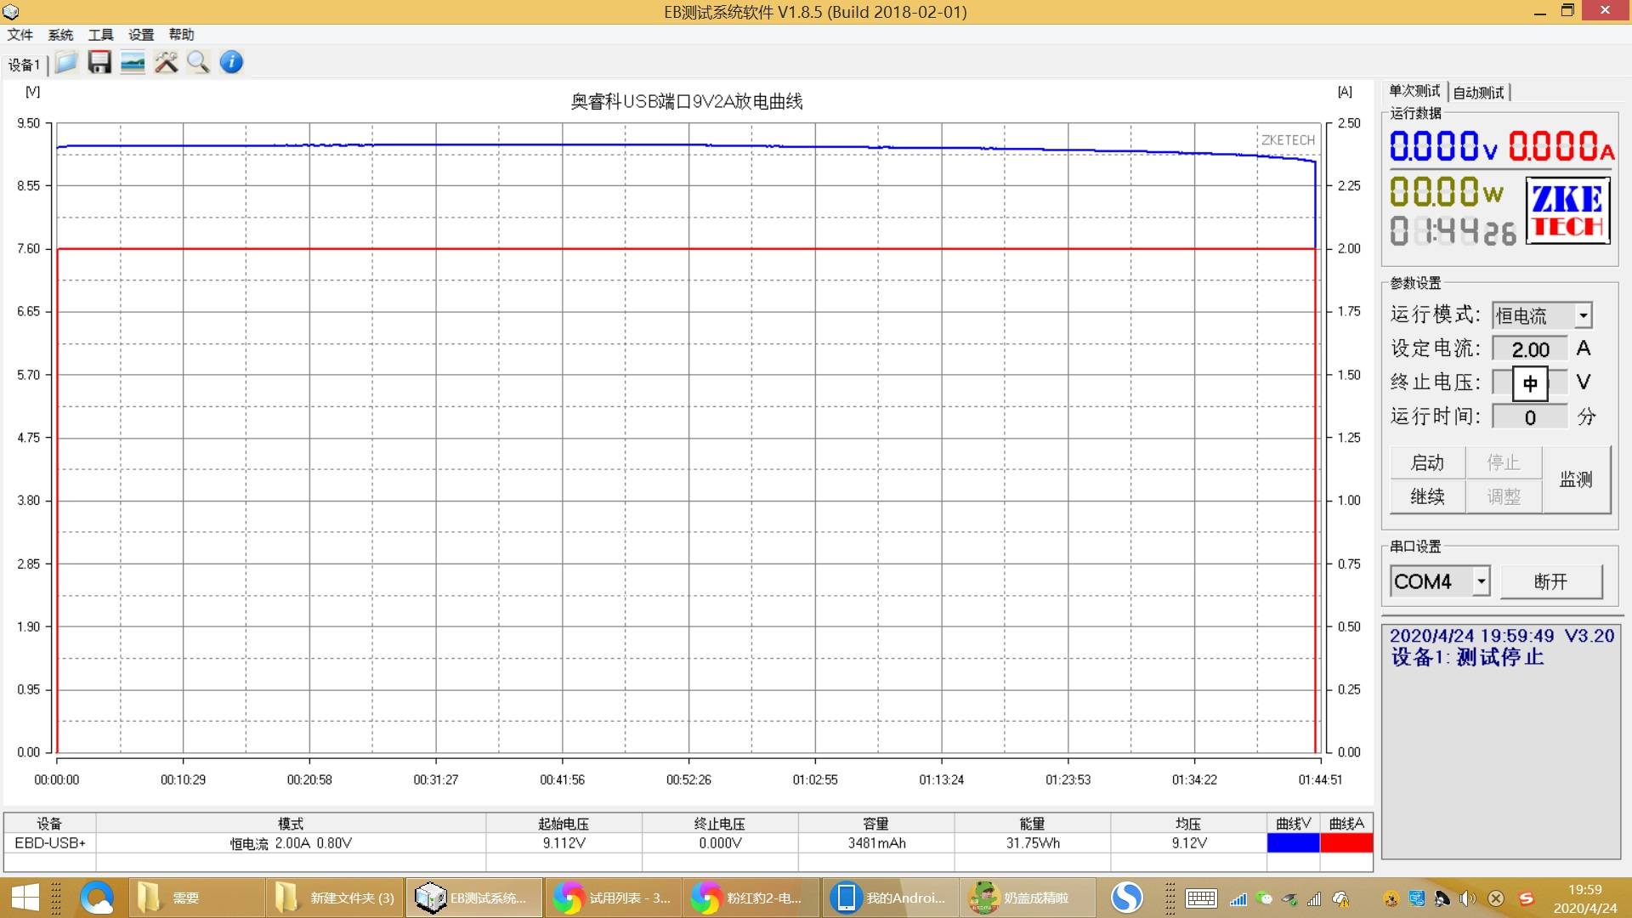This screenshot has height=918, width=1632.
Task: Switch to 试用列表 browser taskbar window
Action: pyautogui.click(x=613, y=898)
